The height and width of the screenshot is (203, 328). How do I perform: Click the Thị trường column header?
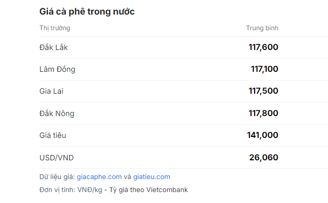(55, 28)
